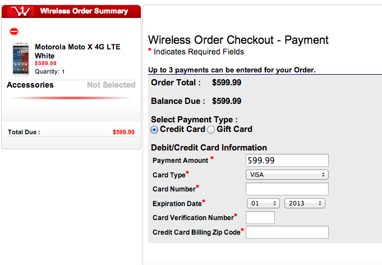Viewport: 382px width, 265px height.
Task: Click the Wireless Order Summary header
Action: 84,11
